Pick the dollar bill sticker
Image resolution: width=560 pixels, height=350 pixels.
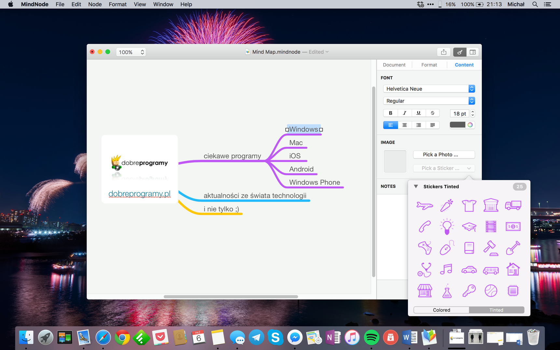tap(513, 227)
